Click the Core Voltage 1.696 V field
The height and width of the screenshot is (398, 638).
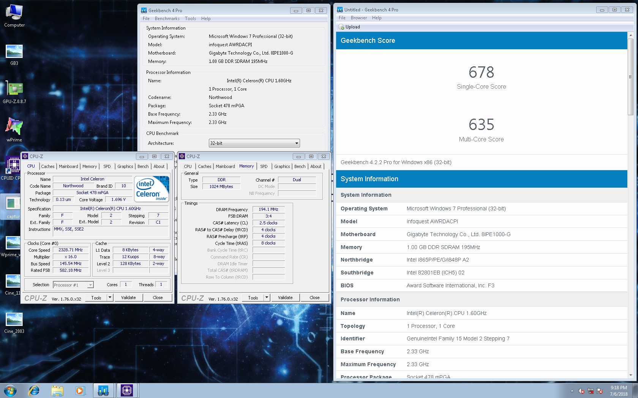tap(118, 199)
